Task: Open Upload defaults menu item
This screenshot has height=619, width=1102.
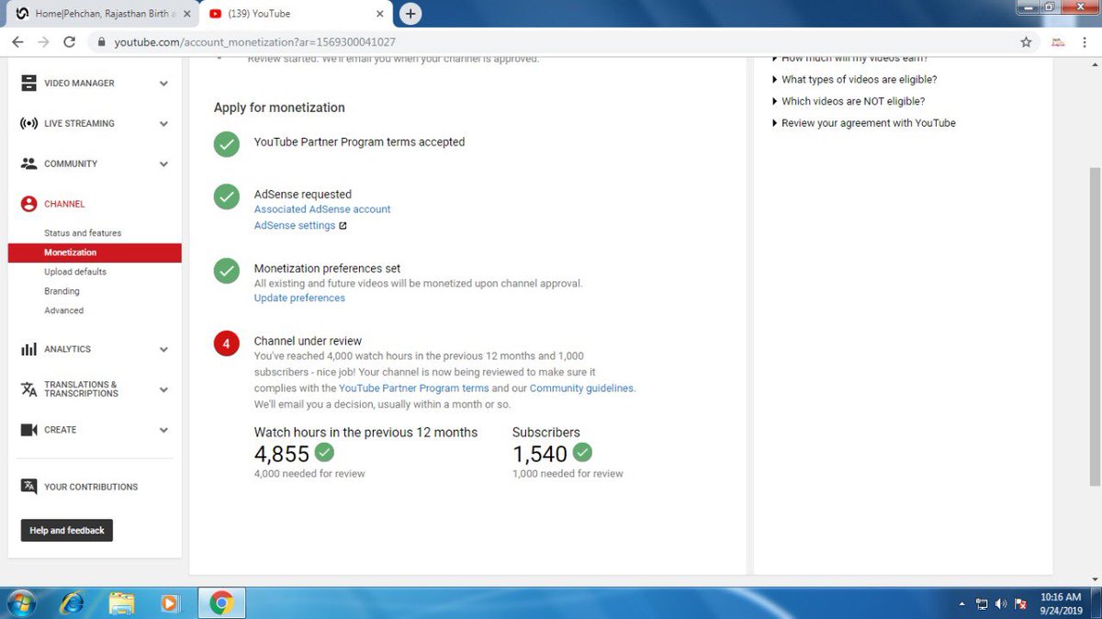Action: click(x=75, y=272)
